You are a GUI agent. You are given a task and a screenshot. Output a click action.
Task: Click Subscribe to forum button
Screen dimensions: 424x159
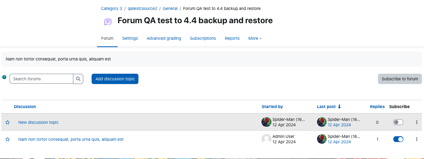point(400,79)
